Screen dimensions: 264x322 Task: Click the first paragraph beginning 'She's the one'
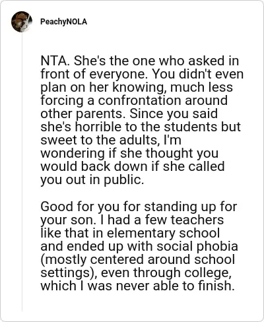coord(142,120)
